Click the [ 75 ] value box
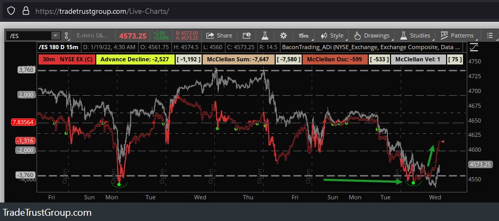The height and width of the screenshot is (221, 499). point(455,59)
